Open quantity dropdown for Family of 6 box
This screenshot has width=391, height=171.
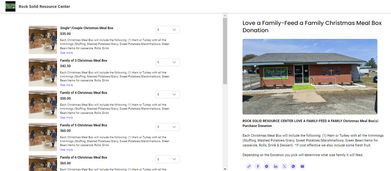(168, 159)
